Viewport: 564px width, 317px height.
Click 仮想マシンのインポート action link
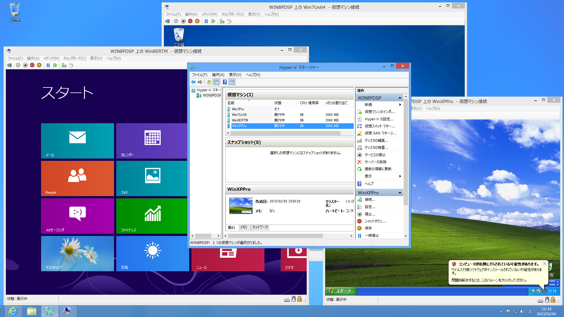pyautogui.click(x=380, y=112)
